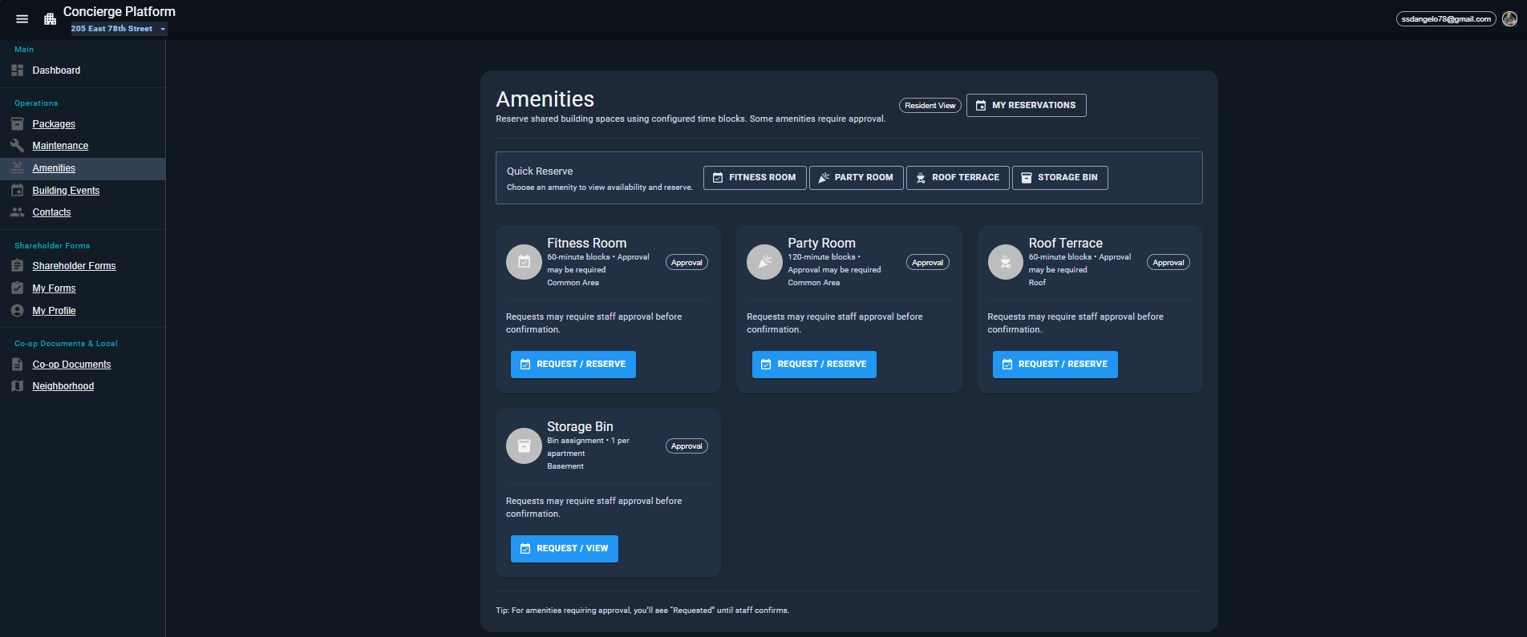The width and height of the screenshot is (1527, 637).
Task: Click the building logo icon
Action: [x=50, y=19]
